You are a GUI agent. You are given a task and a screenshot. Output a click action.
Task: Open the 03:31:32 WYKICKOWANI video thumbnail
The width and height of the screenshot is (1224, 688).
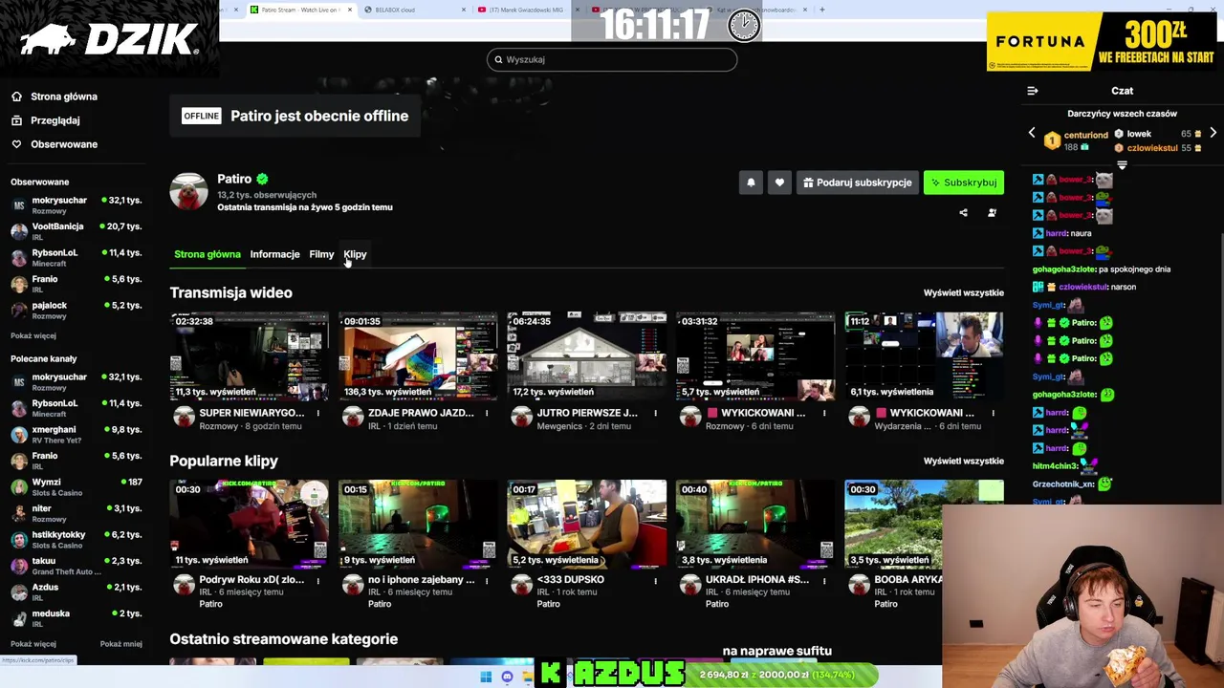(x=755, y=355)
